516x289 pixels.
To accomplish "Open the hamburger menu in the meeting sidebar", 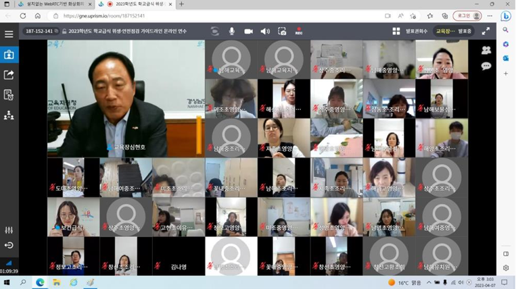I will pos(9,34).
